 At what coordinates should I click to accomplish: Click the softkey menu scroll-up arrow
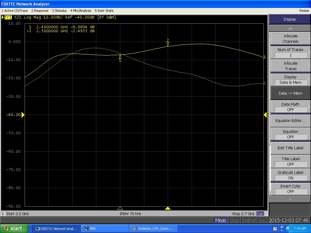[290, 28]
